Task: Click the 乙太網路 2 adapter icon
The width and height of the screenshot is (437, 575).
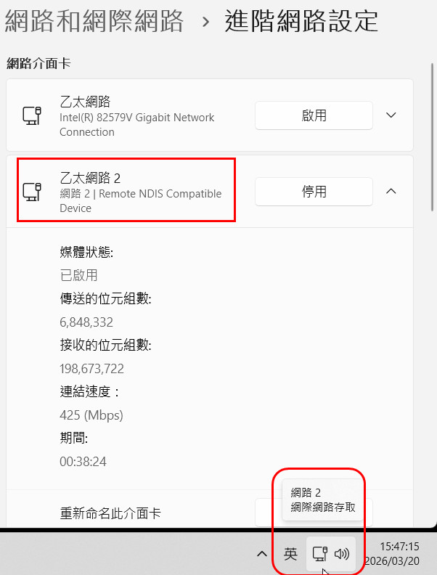Action: click(32, 192)
